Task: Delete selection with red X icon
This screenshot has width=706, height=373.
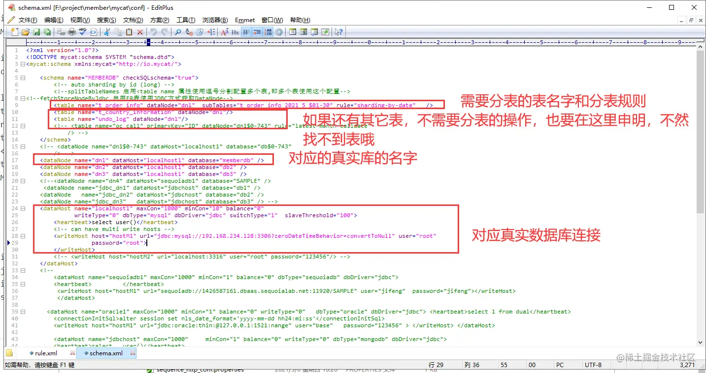Action: (x=140, y=32)
